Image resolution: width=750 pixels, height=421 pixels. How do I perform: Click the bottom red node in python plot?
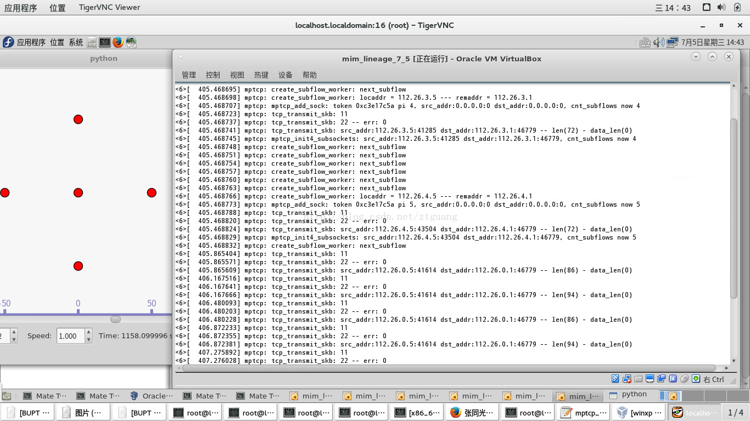pyautogui.click(x=78, y=266)
